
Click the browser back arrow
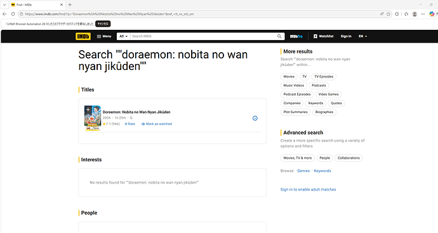[x=4, y=14]
